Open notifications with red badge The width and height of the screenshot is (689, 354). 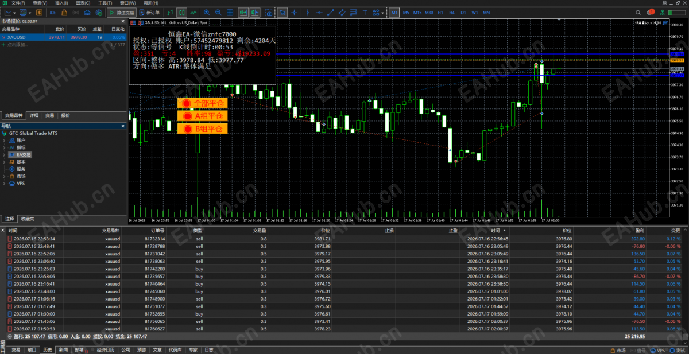(x=649, y=12)
